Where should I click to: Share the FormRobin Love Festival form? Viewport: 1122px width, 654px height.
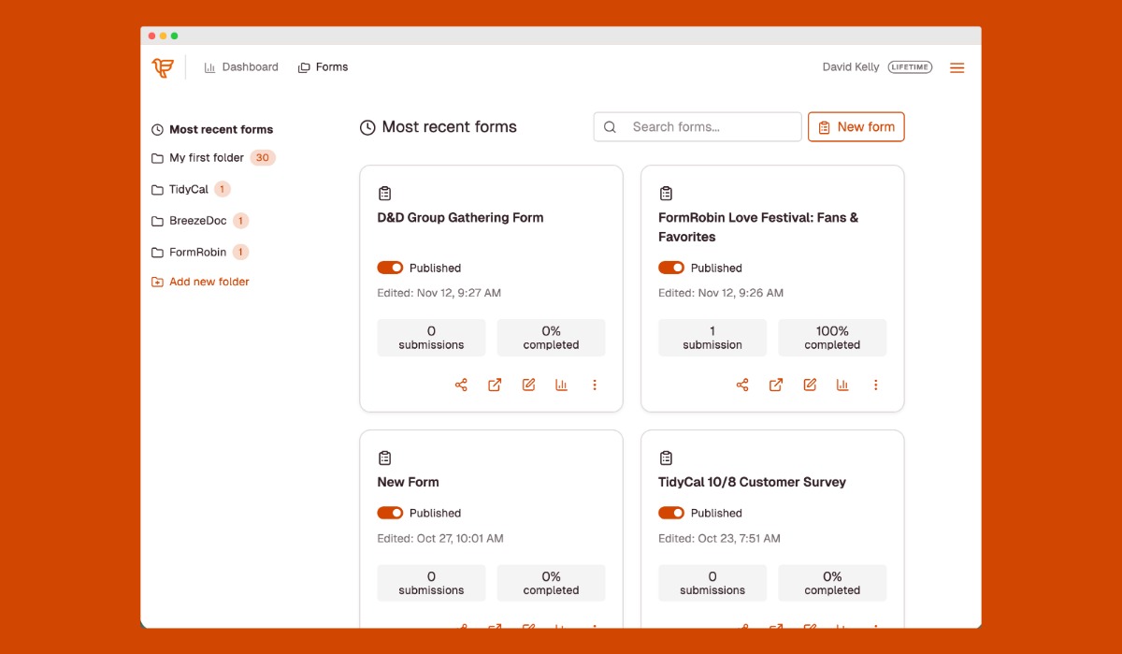[x=742, y=385]
